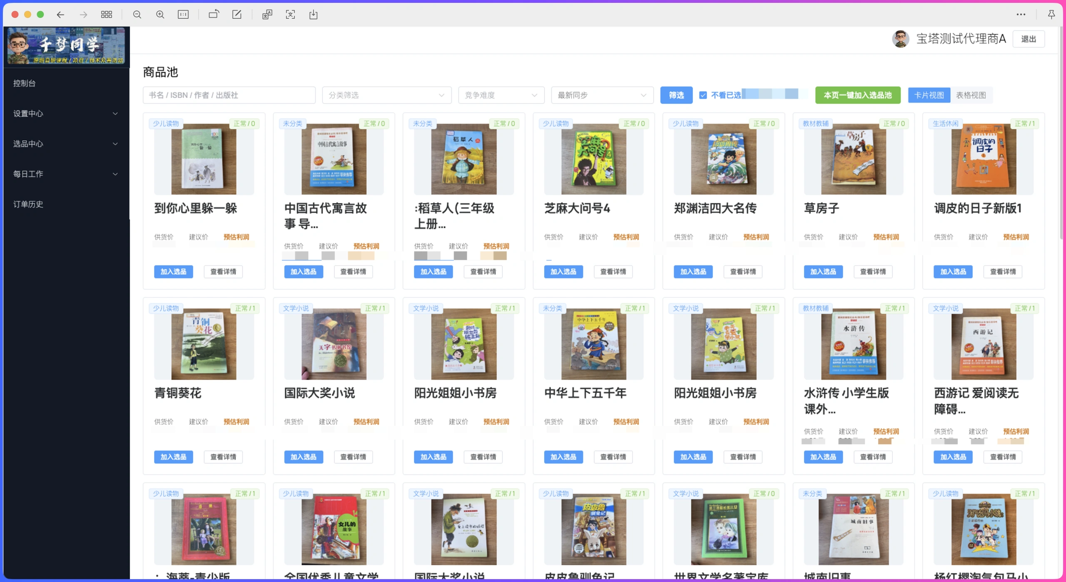The height and width of the screenshot is (582, 1066).
Task: Click the translate image toolbar icon
Action: coord(267,15)
